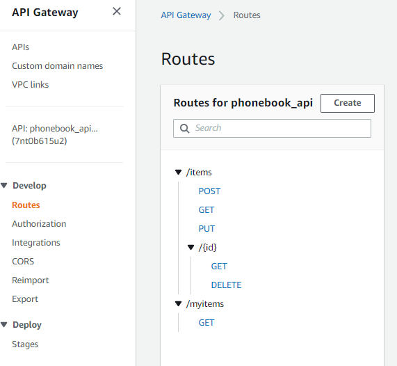Select the PUT route under /items
This screenshot has height=366, width=397.
point(206,229)
